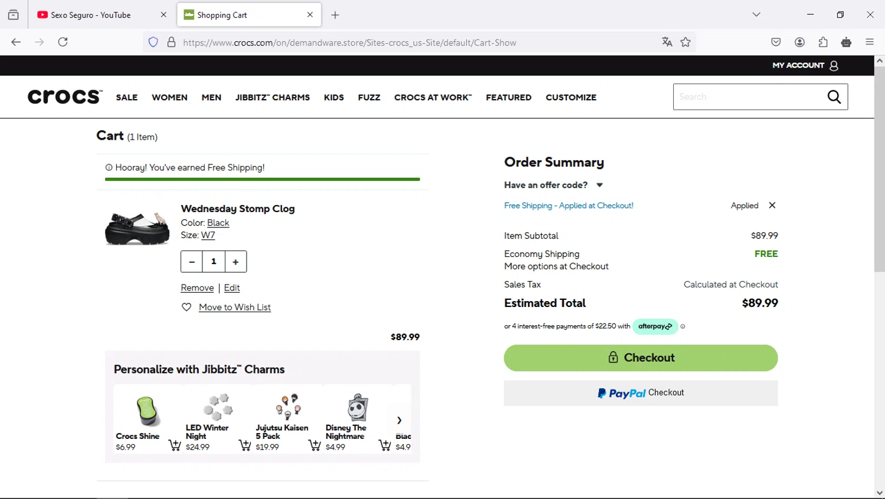Increase quantity of Wednesday Stomp Clog
This screenshot has width=885, height=499.
(235, 262)
